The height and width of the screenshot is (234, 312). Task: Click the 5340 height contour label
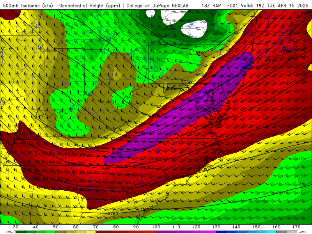click(200, 53)
